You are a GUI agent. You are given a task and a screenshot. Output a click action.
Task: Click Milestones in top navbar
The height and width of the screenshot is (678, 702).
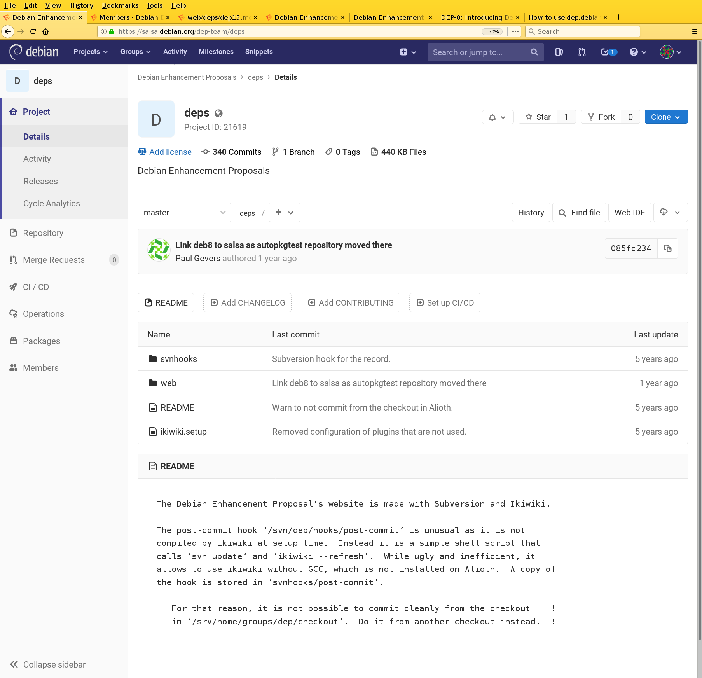tap(216, 52)
